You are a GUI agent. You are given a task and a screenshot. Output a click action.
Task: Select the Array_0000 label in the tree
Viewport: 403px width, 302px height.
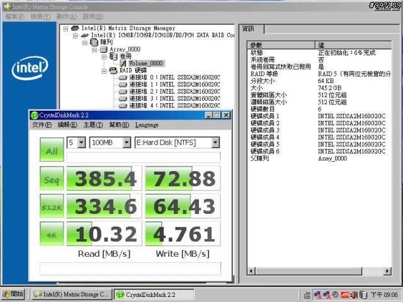pyautogui.click(x=125, y=49)
